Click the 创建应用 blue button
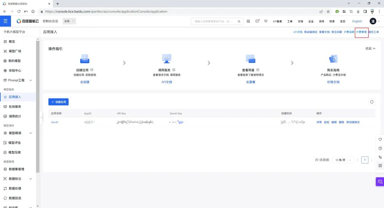The height and width of the screenshot is (208, 384). pyautogui.click(x=59, y=102)
